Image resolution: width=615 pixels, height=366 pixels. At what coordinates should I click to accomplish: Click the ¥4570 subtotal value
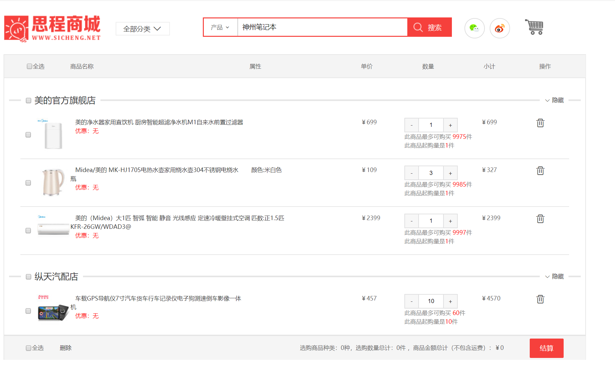[x=491, y=299]
